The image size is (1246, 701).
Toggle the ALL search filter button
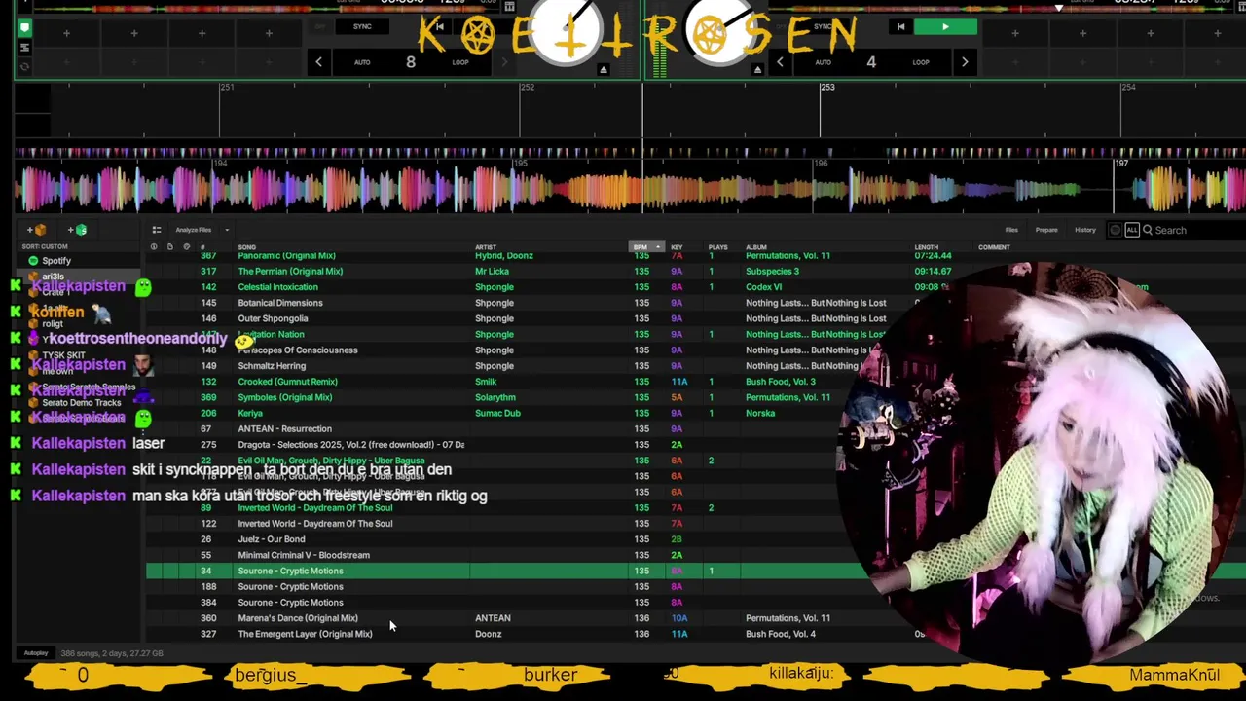click(1131, 230)
